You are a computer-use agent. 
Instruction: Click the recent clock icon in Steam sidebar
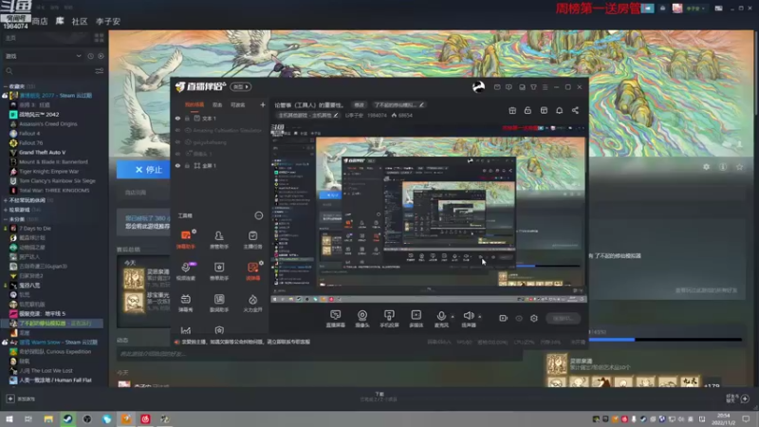[90, 56]
